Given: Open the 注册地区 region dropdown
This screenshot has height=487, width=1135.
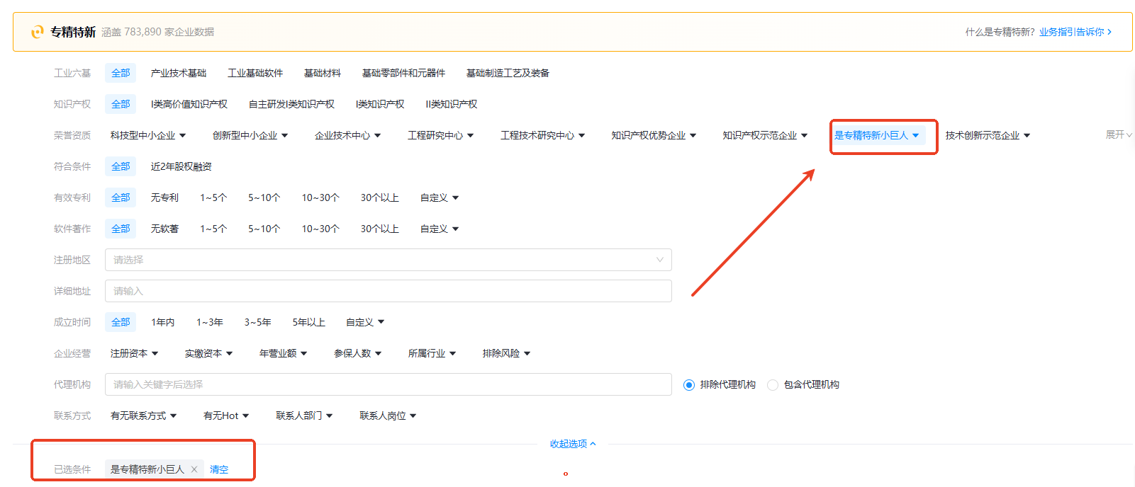Looking at the screenshot, I should [388, 260].
